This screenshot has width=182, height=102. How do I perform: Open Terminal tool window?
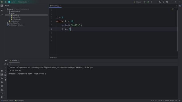click(2, 90)
